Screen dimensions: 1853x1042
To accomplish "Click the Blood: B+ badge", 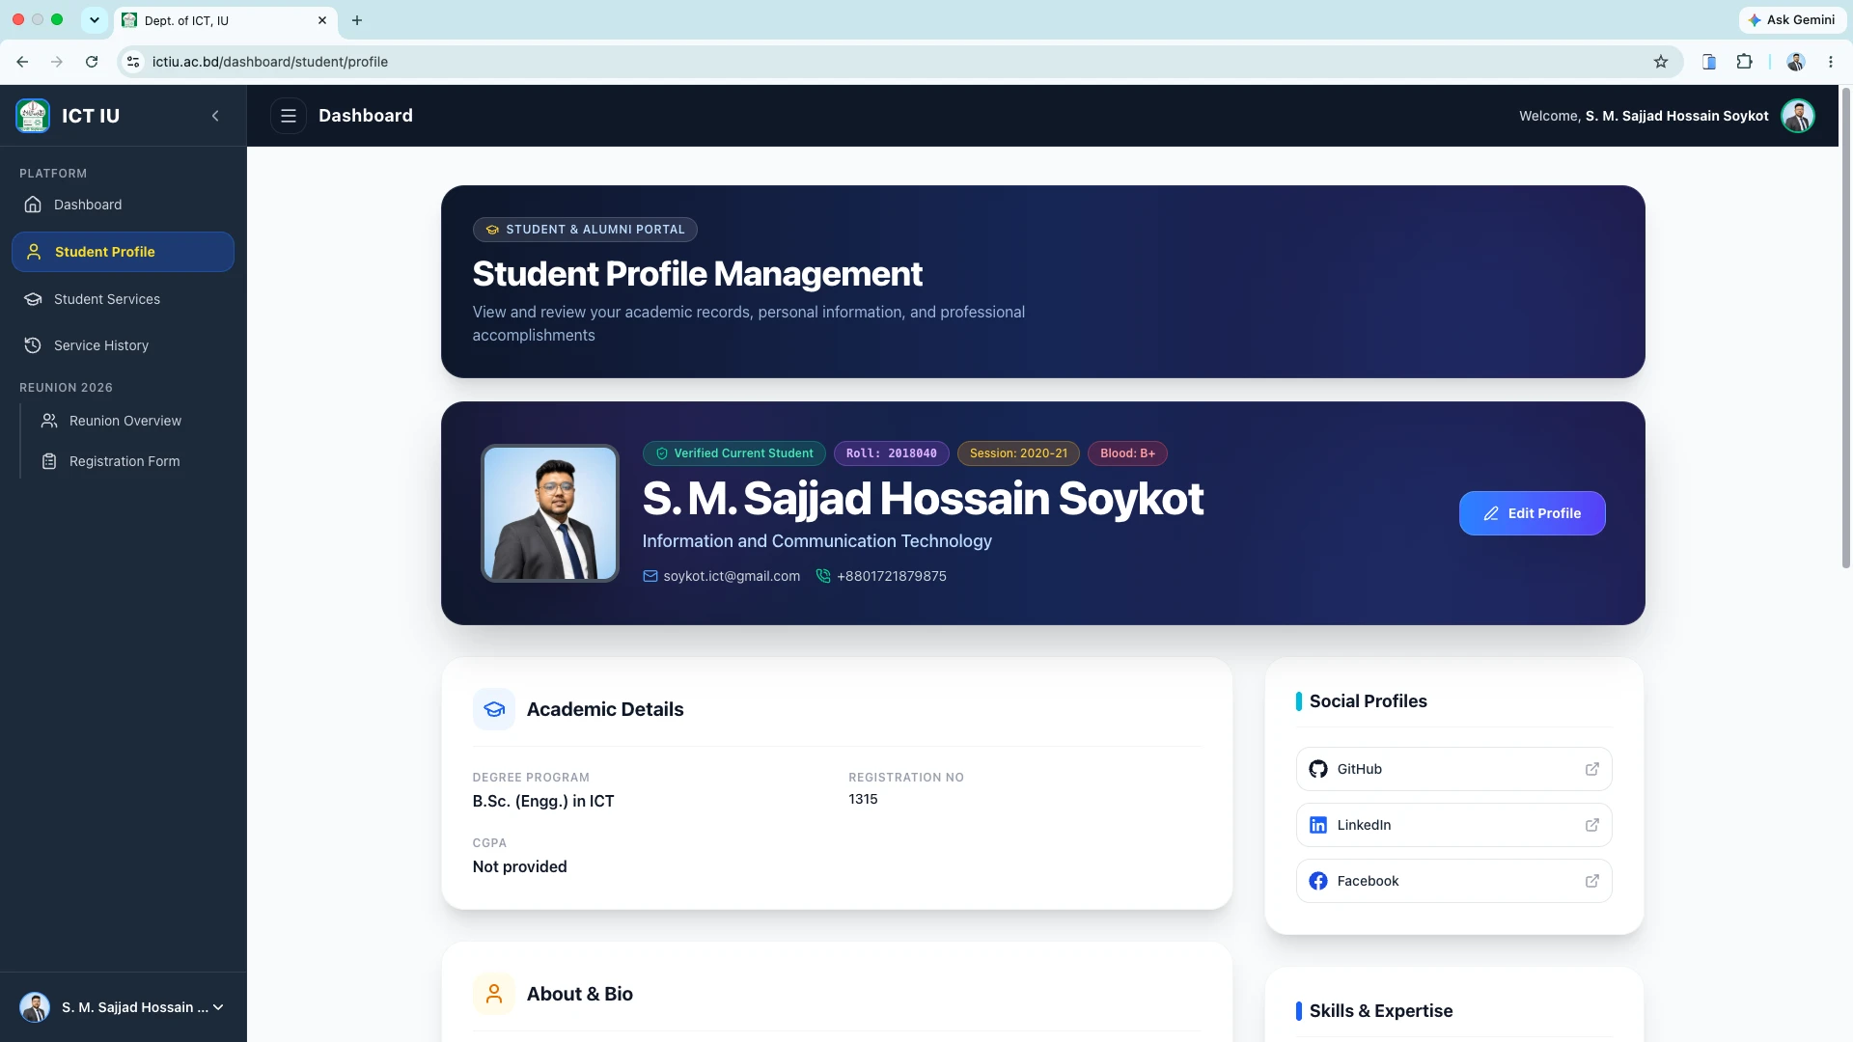I will [1127, 453].
